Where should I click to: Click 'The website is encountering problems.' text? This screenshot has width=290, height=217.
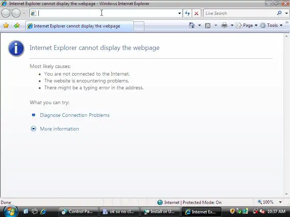click(x=87, y=81)
